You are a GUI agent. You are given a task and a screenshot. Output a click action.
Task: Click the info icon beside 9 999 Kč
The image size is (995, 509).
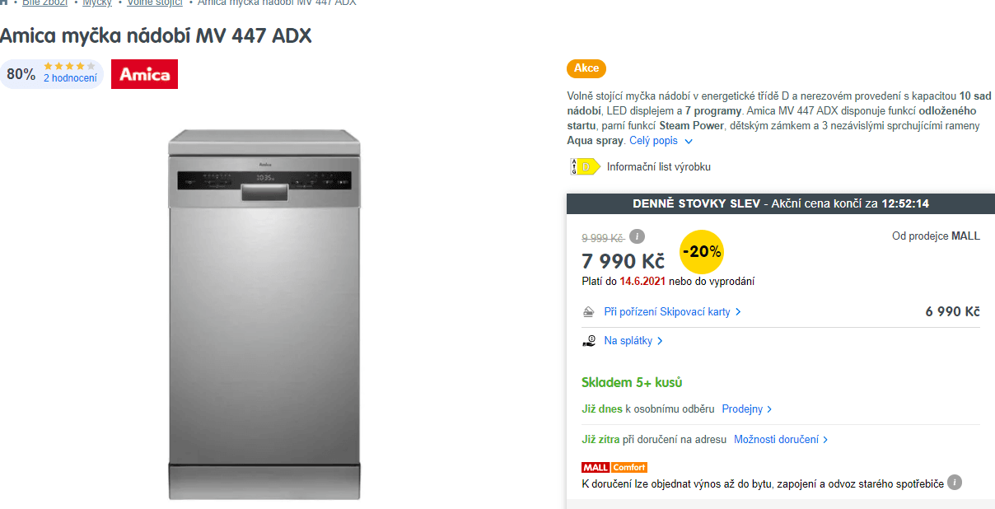point(637,236)
